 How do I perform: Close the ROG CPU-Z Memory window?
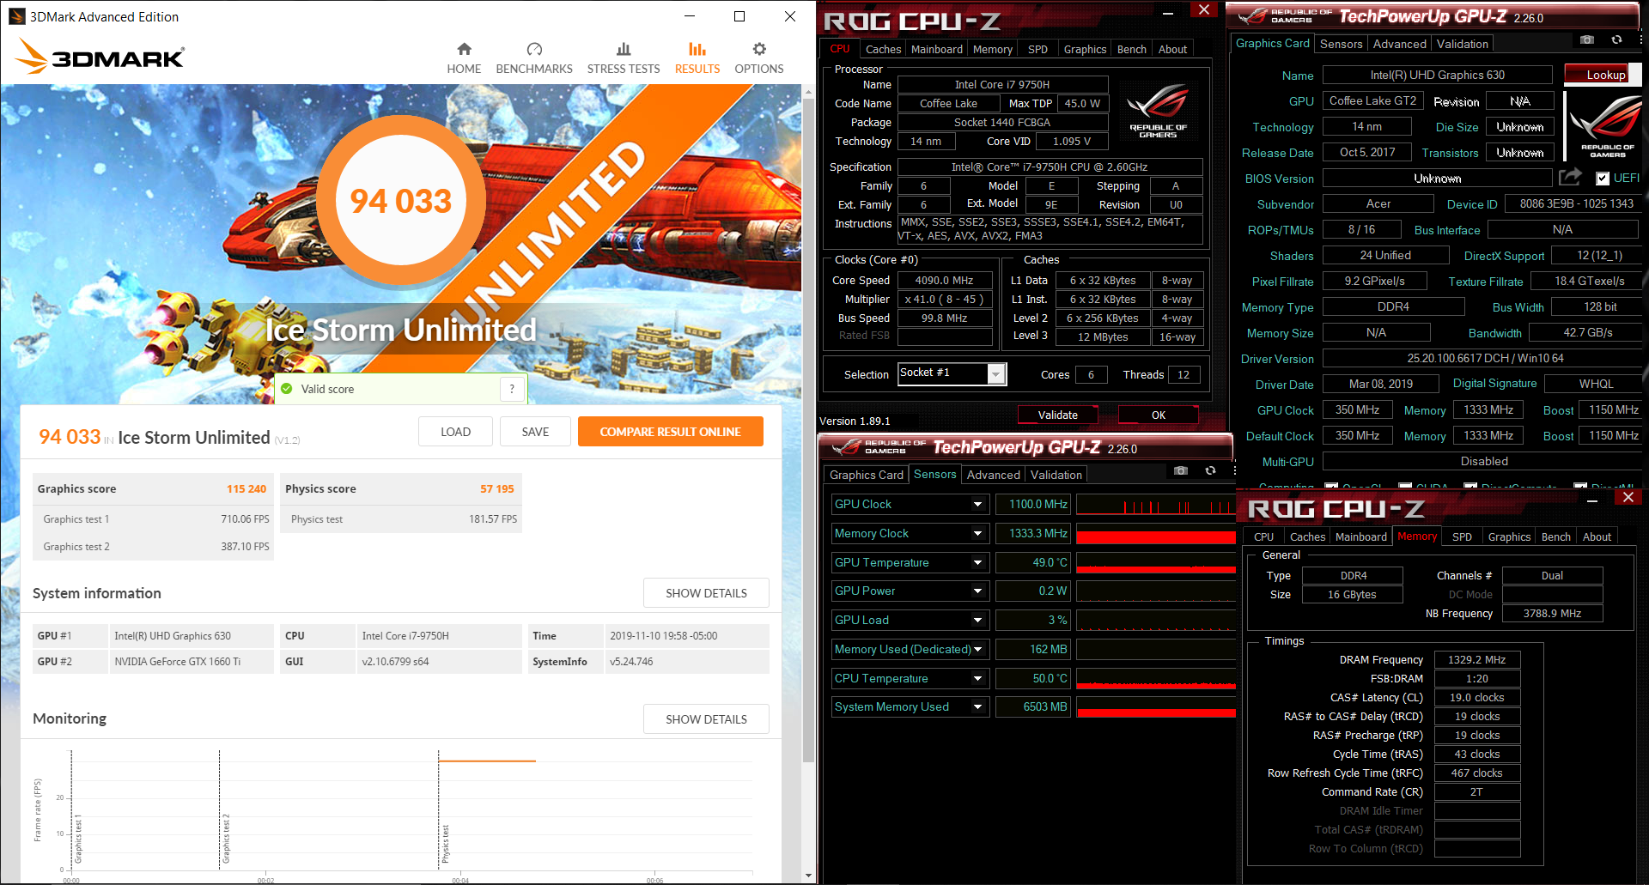[1628, 498]
